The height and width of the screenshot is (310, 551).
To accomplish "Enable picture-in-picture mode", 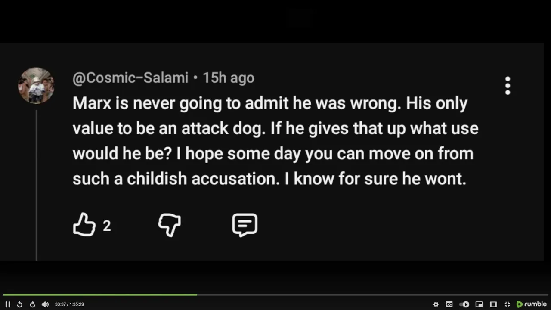I will [x=479, y=304].
